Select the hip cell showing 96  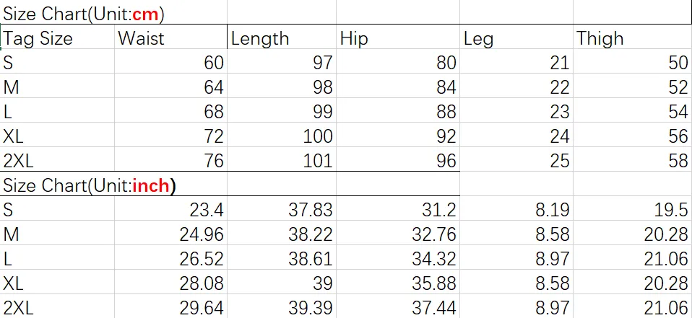click(x=398, y=159)
